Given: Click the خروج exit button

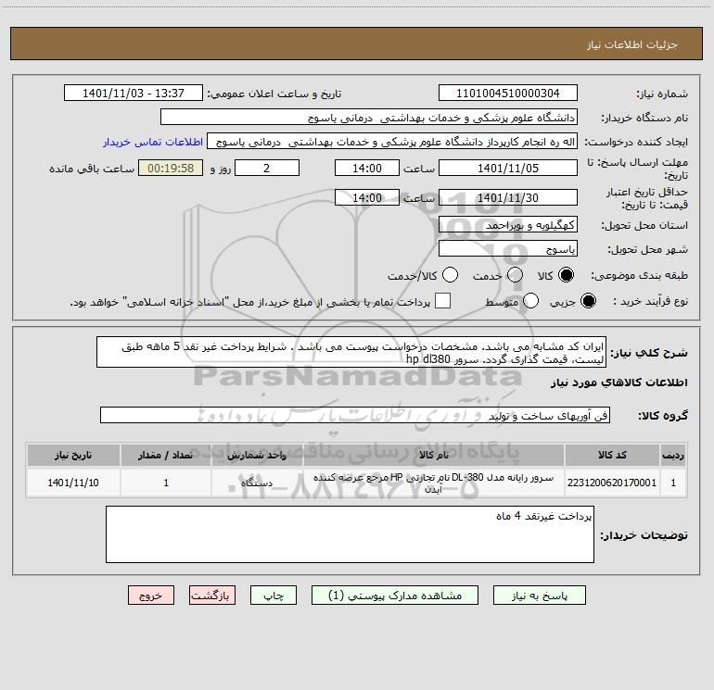Looking at the screenshot, I should [x=151, y=596].
